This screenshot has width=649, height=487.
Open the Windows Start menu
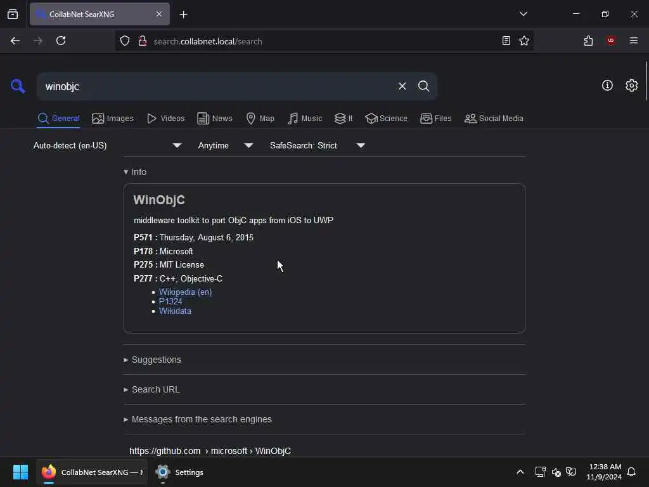click(20, 472)
